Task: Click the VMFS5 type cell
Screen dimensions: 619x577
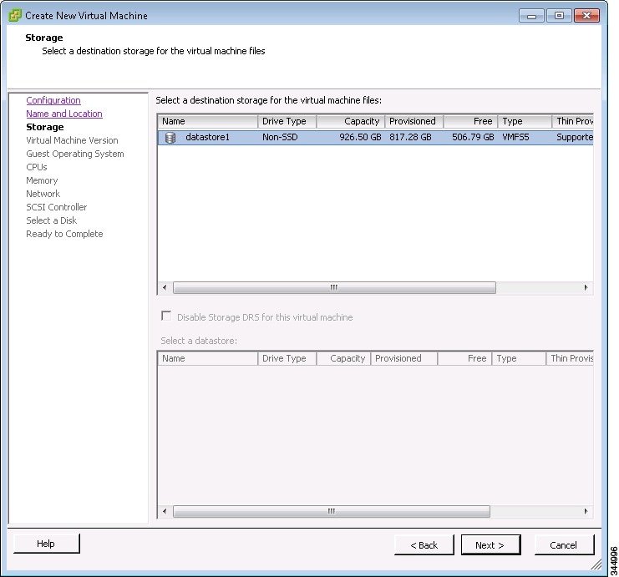Action: pos(515,137)
